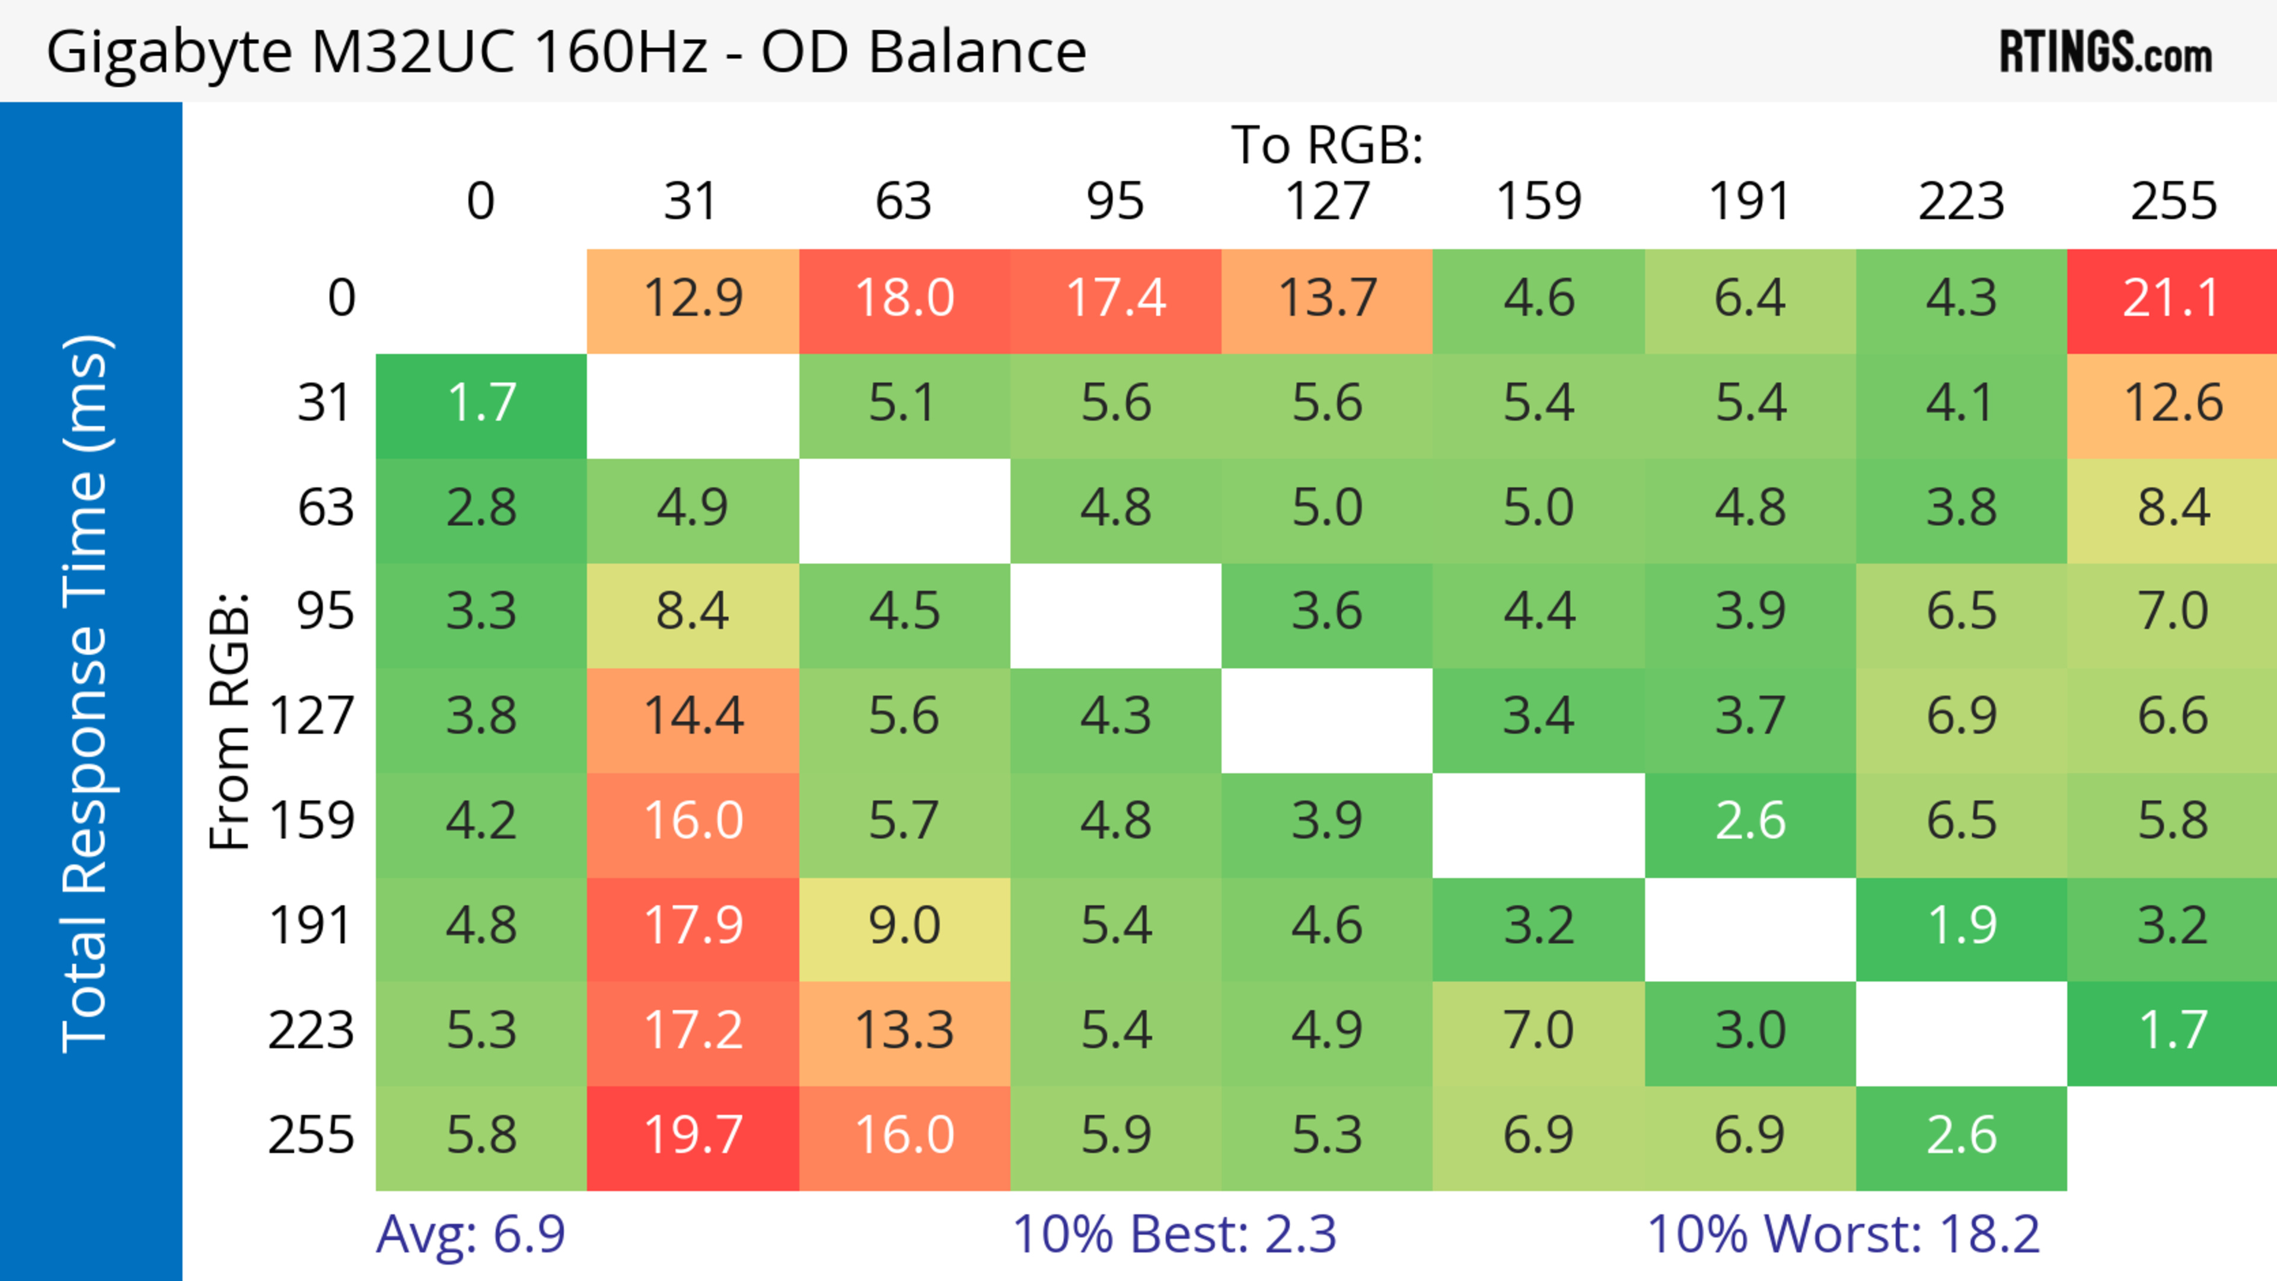Screen dimensions: 2277x1281
Task: Click the Avg: 6.9 label
Action: [x=470, y=1234]
